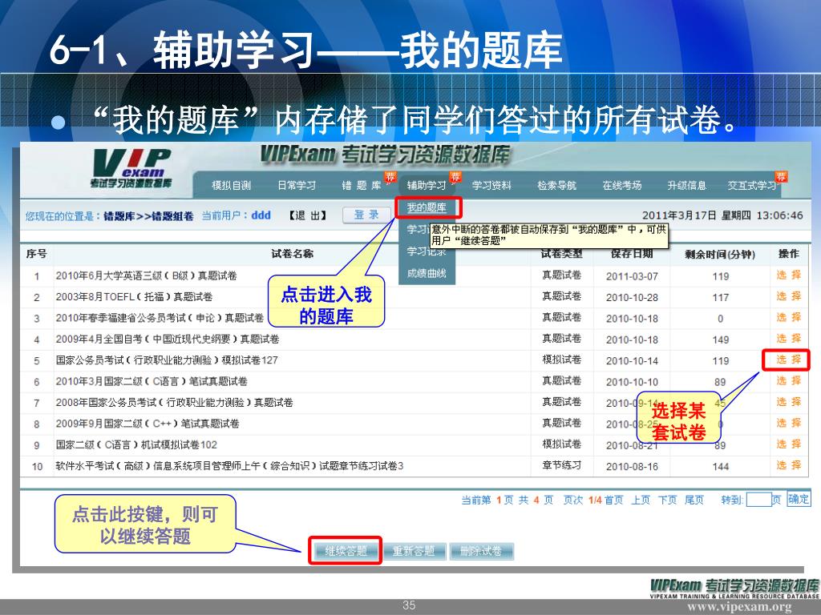Go to 尾页 last page link

point(694,500)
